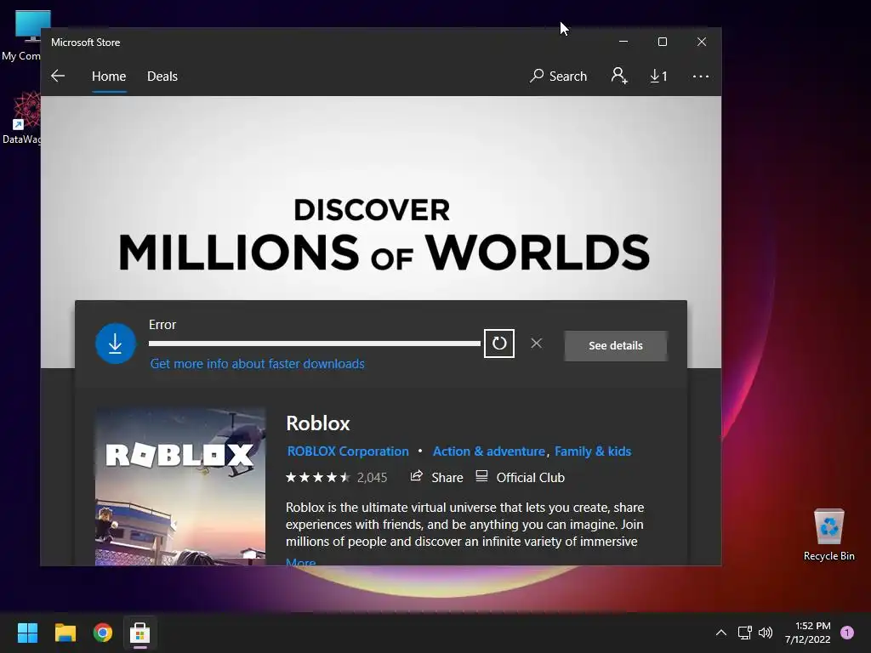Viewport: 871px width, 653px height.
Task: Click the See details button
Action: pos(616,345)
